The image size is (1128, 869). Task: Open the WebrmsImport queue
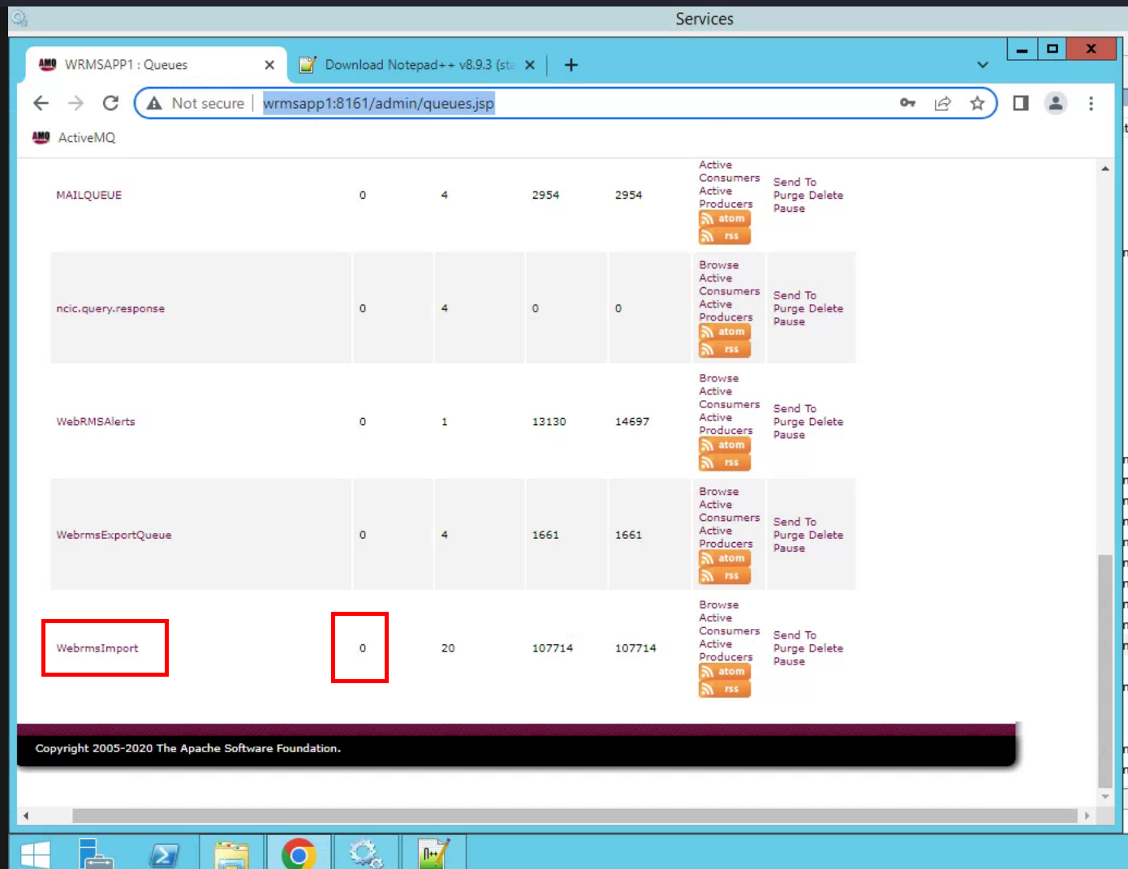click(97, 648)
